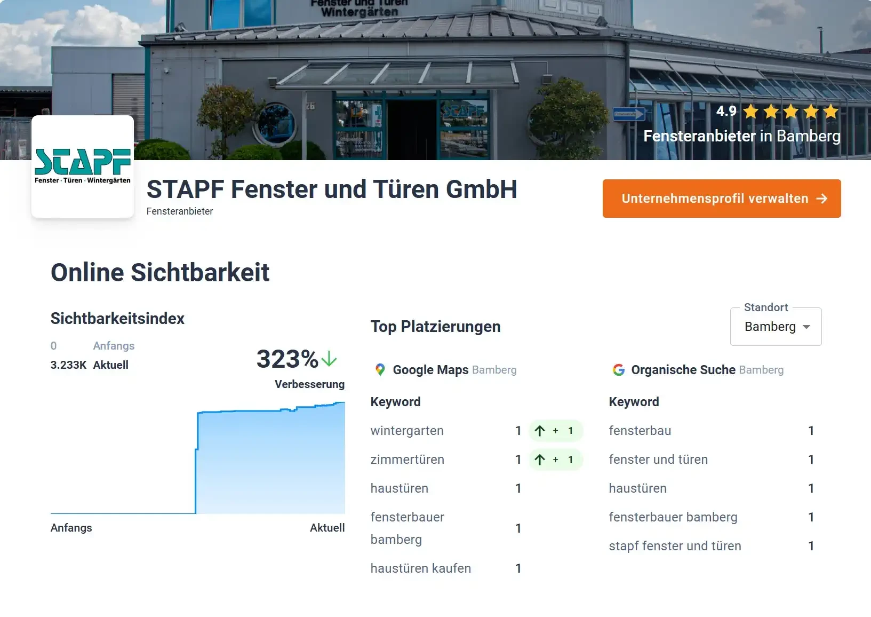Click the Fensteranbieter category label under title
Viewport: 871px width, 617px height.
[180, 211]
